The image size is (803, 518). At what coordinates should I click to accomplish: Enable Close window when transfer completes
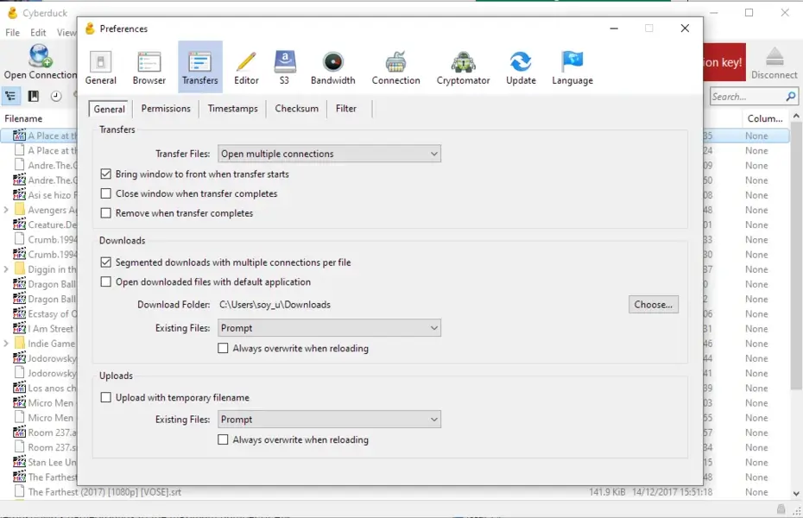coord(106,194)
